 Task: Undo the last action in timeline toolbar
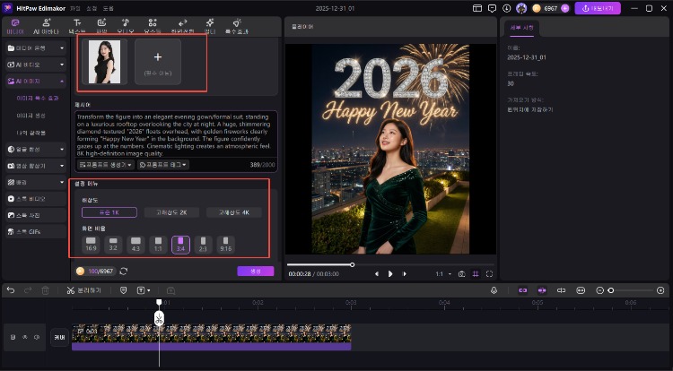11,290
